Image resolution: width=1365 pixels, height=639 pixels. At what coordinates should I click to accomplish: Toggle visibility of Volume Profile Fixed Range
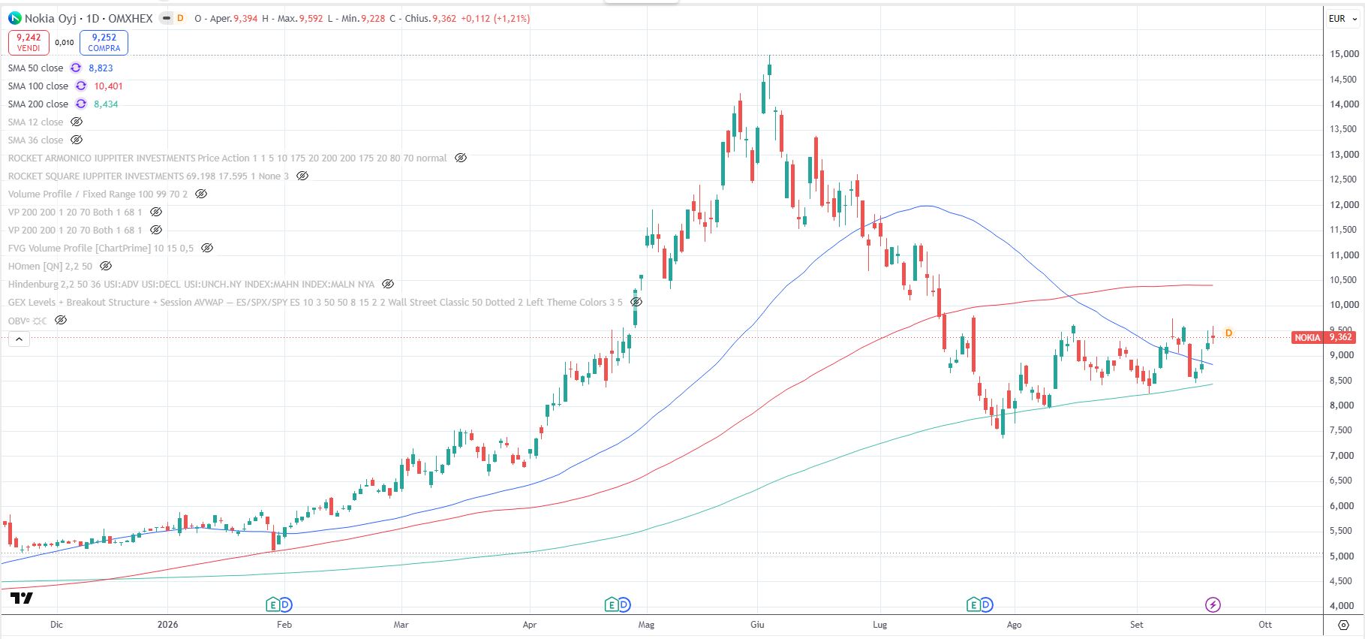tap(201, 194)
